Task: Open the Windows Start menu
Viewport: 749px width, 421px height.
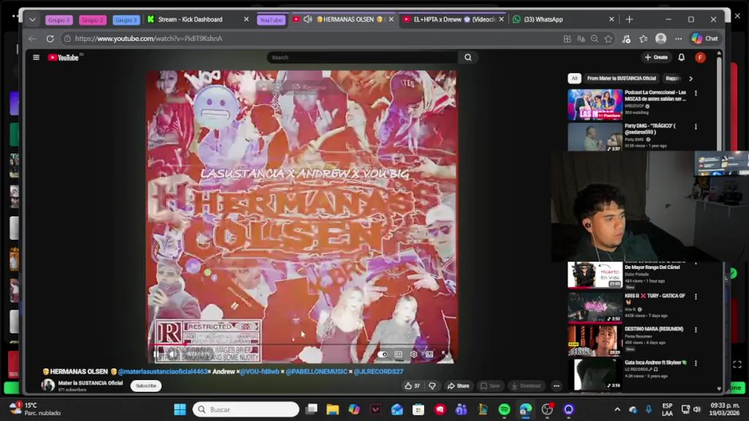Action: (180, 409)
